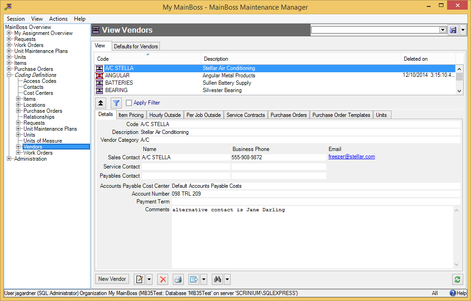
Task: Switch to the Item Pricing tab
Action: (131, 115)
